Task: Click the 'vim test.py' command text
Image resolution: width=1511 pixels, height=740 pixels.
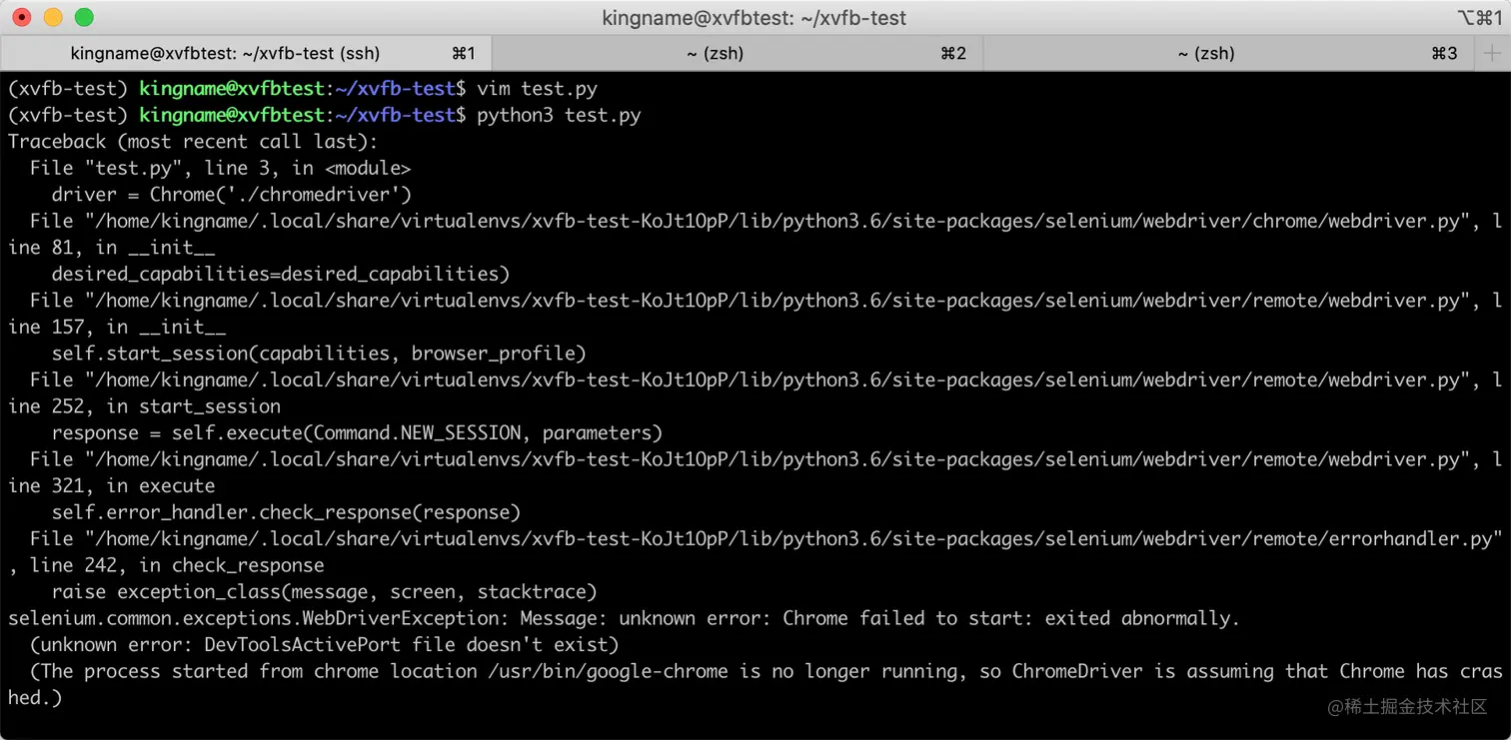Action: pos(537,89)
